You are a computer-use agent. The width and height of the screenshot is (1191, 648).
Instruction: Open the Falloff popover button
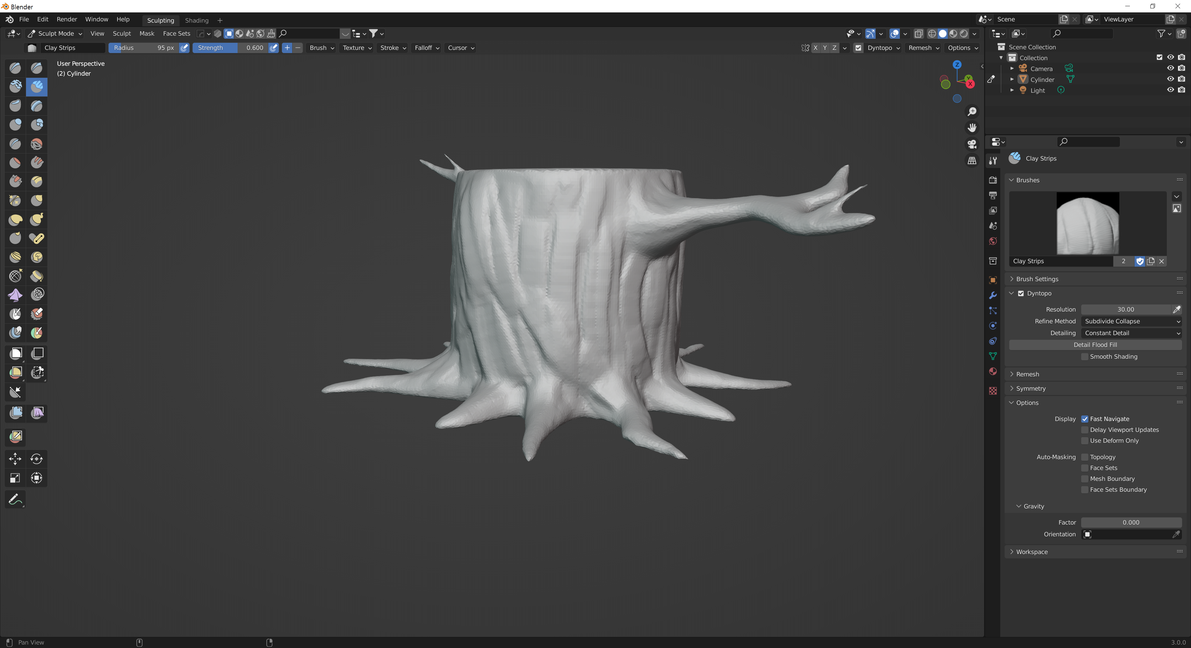[426, 48]
